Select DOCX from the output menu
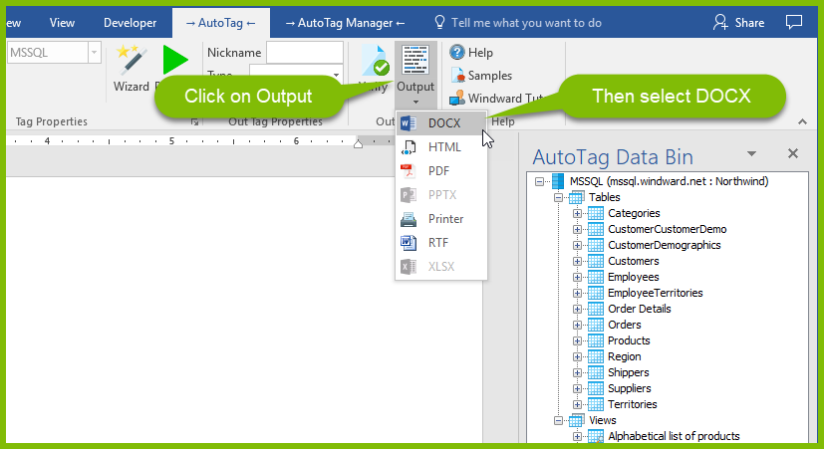The width and height of the screenshot is (824, 449). pos(441,123)
